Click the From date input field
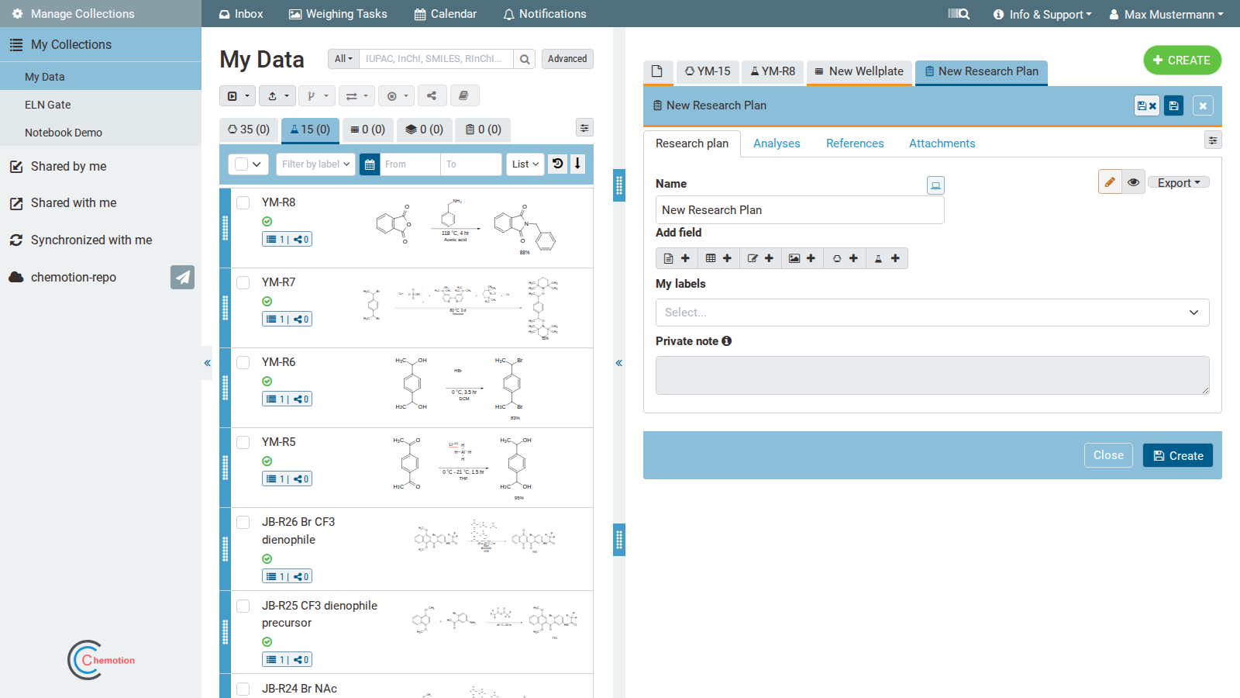 [410, 164]
